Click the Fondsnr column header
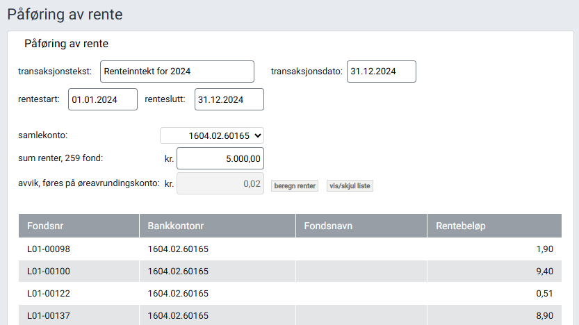 click(47, 226)
